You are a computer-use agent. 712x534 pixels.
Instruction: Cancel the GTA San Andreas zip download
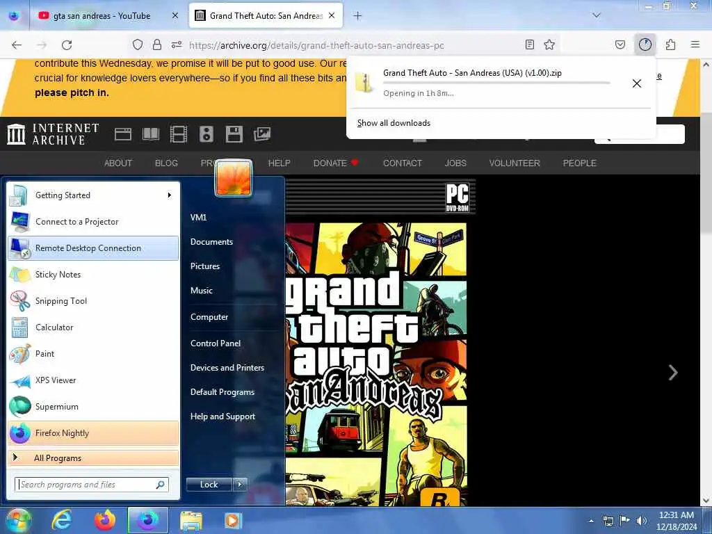[x=637, y=83]
